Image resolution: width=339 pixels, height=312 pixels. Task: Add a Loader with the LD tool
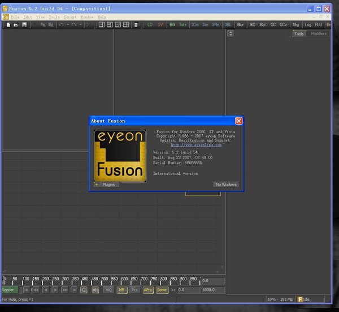(x=150, y=25)
